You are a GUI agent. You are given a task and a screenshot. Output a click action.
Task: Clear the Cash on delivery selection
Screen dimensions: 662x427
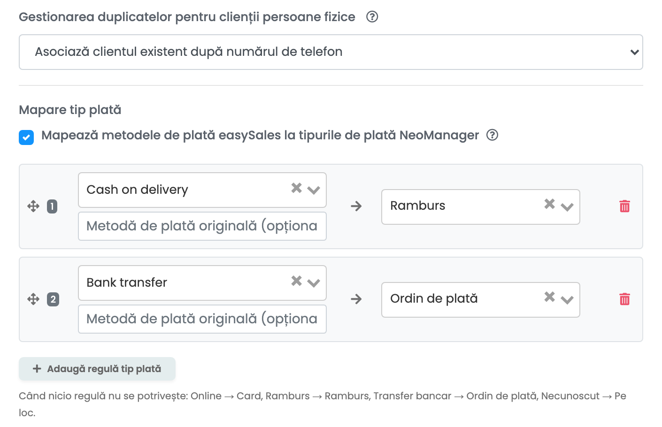(296, 188)
